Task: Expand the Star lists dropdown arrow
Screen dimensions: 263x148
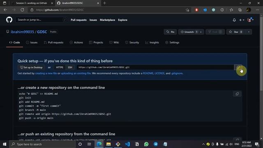Action: click(249, 32)
